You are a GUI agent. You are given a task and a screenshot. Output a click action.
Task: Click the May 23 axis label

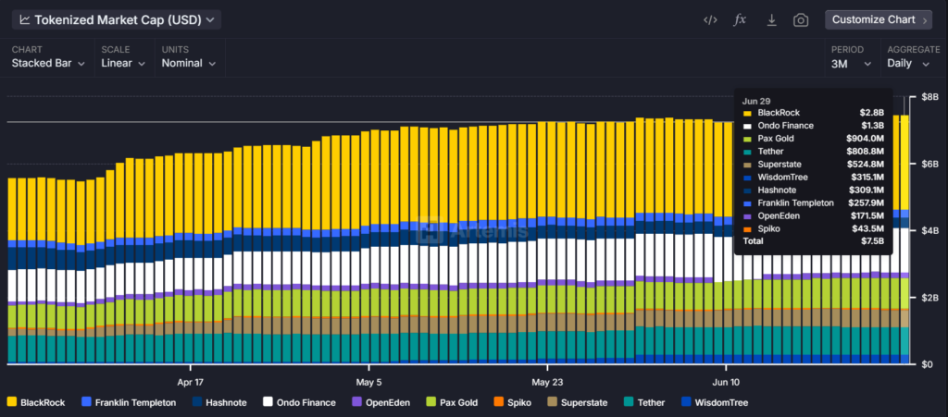click(547, 382)
